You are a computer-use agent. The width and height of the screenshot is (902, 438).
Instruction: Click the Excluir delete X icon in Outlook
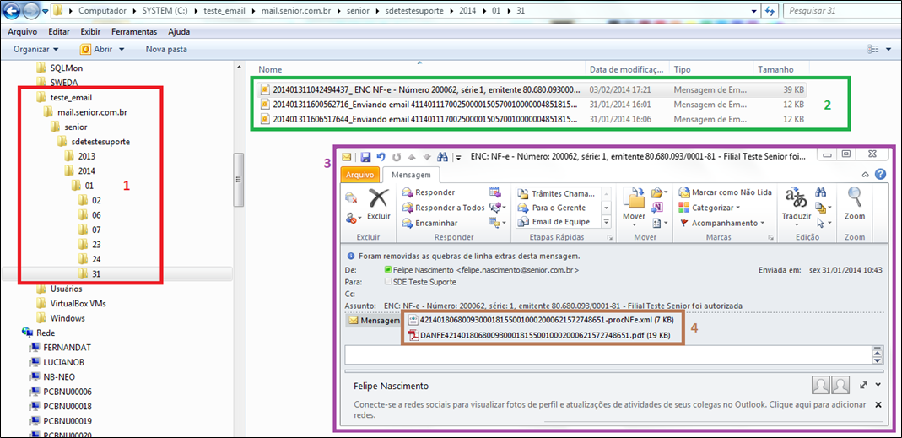click(379, 198)
